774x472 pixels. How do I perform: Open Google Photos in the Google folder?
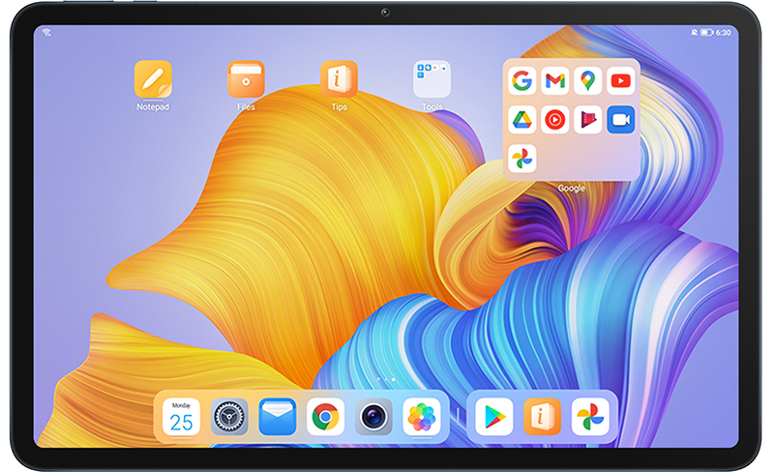coord(521,159)
